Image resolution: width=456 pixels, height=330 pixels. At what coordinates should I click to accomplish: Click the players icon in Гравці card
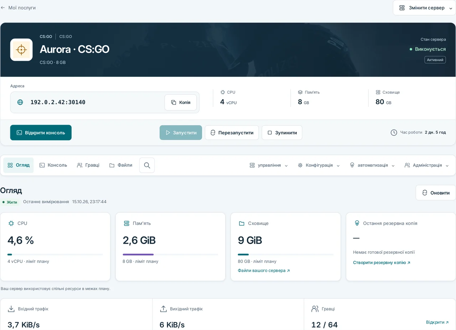[315, 309]
